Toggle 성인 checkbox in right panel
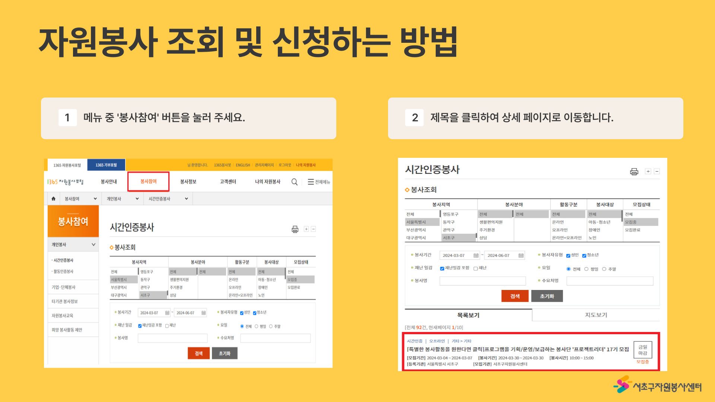The height and width of the screenshot is (402, 715). point(568,256)
